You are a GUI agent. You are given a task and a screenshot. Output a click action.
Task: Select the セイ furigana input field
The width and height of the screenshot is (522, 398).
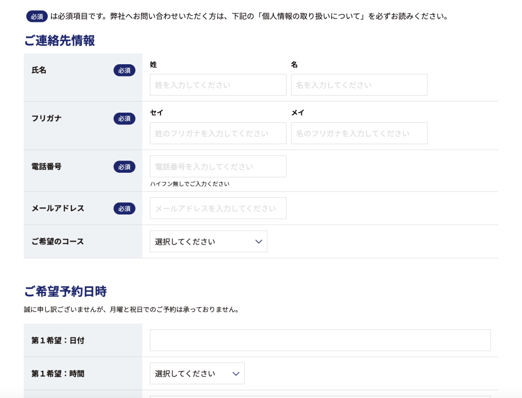click(218, 134)
